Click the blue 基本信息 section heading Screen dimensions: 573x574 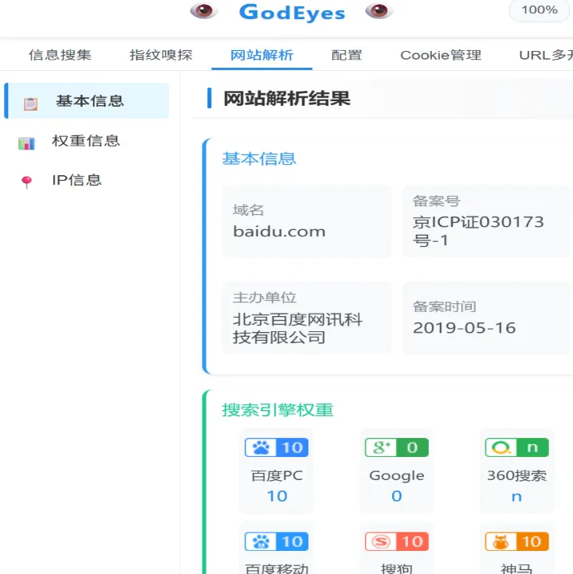[x=259, y=158]
